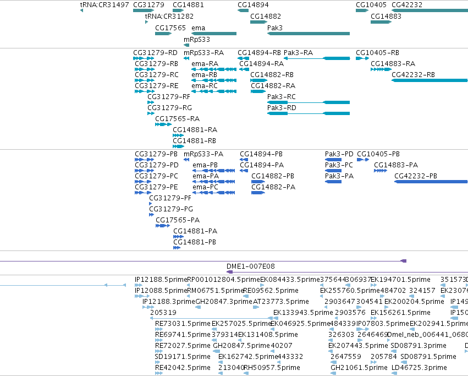Select the CG14882-PA protein label

[273, 187]
